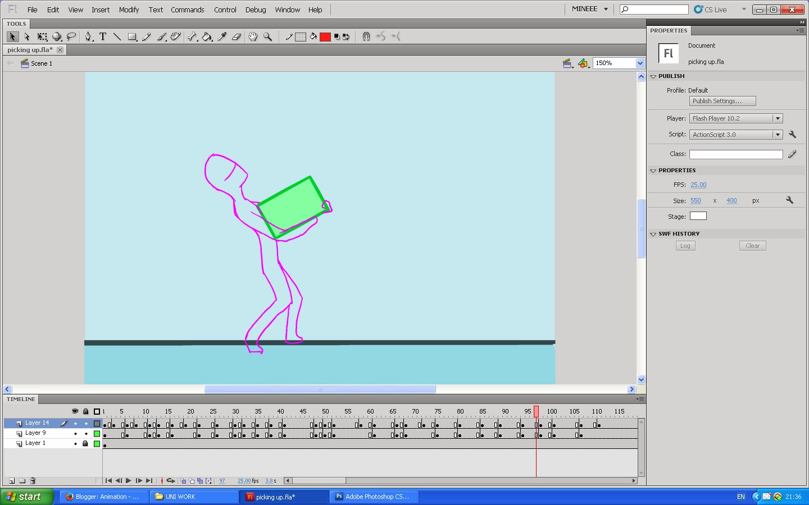The image size is (809, 505).
Task: Reset to black and white colors
Action: 337,37
